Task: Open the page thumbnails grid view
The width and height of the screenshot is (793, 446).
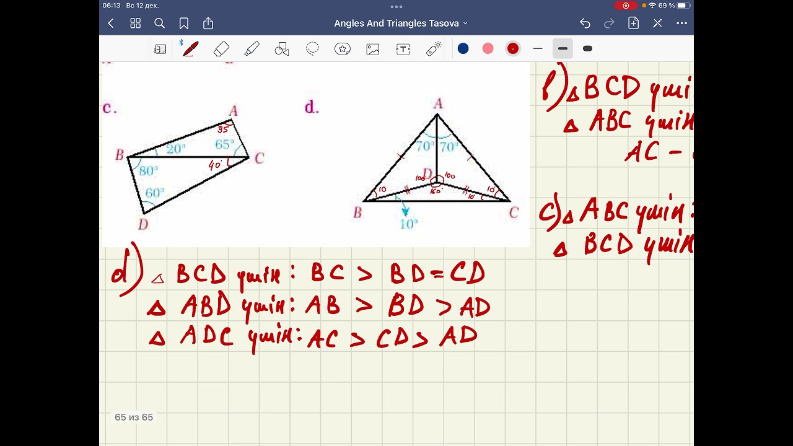Action: [x=136, y=24]
